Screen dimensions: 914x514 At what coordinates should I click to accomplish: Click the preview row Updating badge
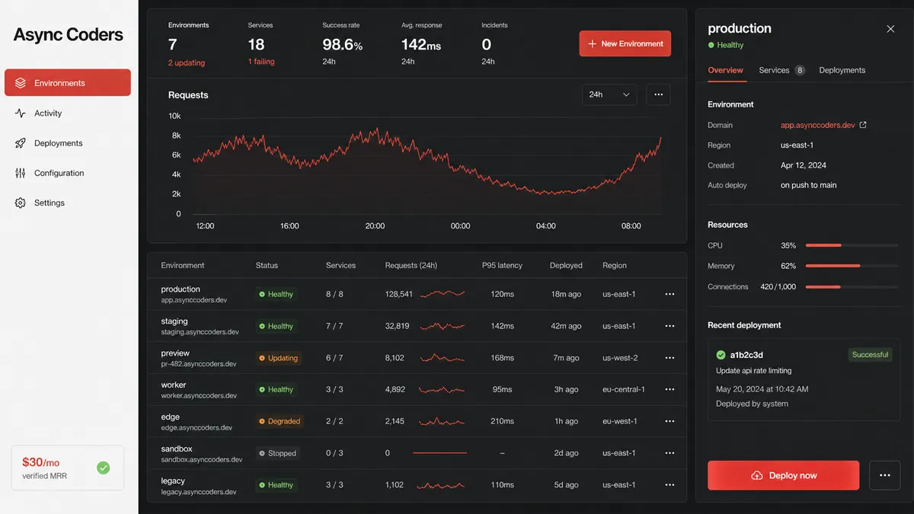tap(279, 358)
